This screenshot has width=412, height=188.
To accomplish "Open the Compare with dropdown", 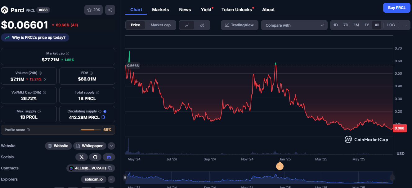I will (294, 25).
